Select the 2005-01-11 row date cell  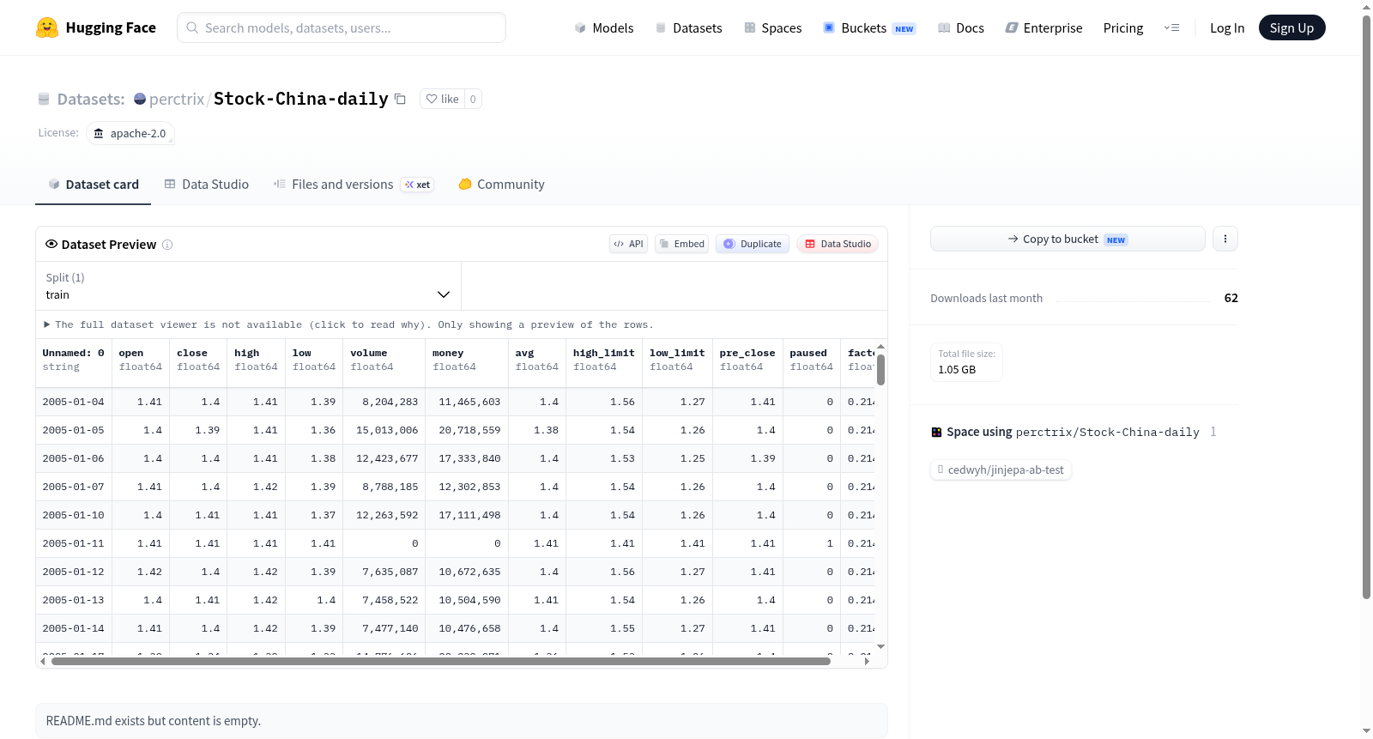74,543
